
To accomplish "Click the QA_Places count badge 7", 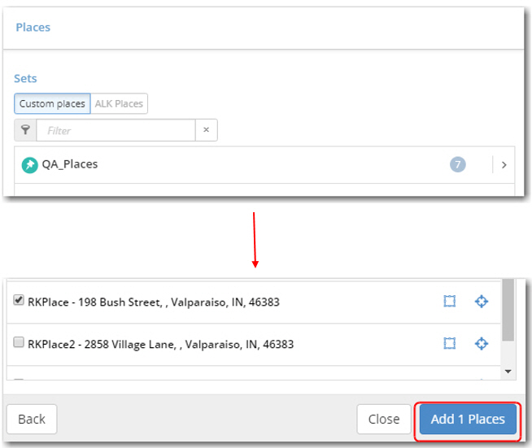I will [458, 164].
